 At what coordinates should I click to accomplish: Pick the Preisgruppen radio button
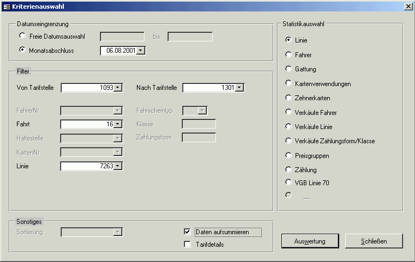[288, 155]
